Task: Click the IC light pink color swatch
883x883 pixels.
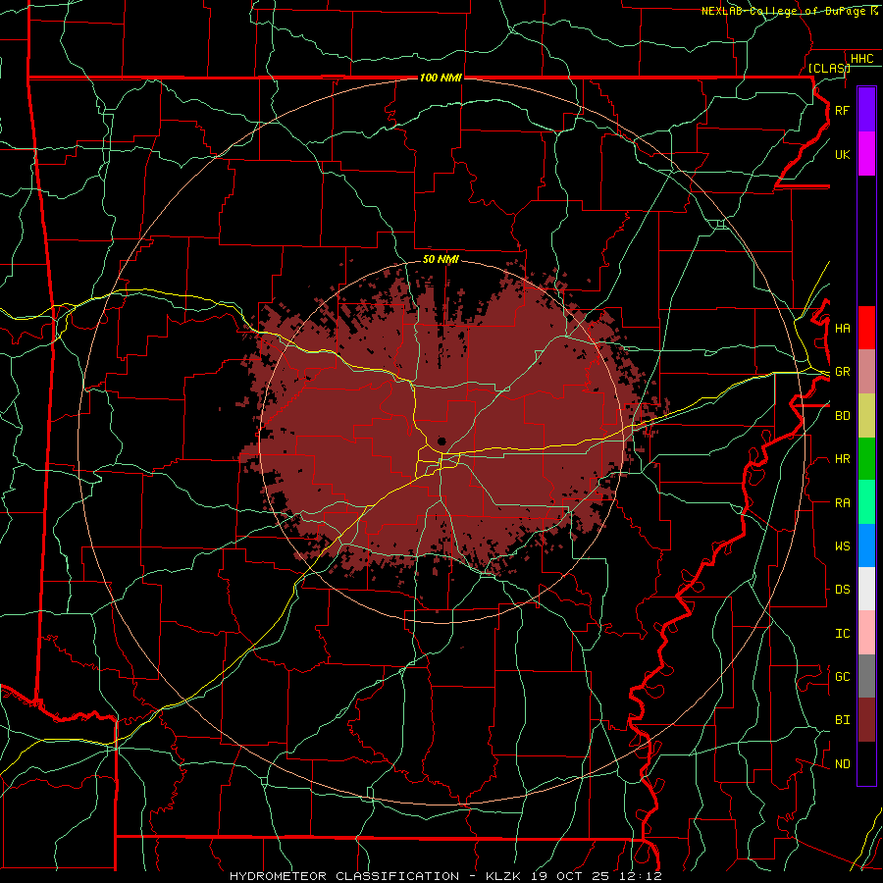Action: (x=866, y=633)
